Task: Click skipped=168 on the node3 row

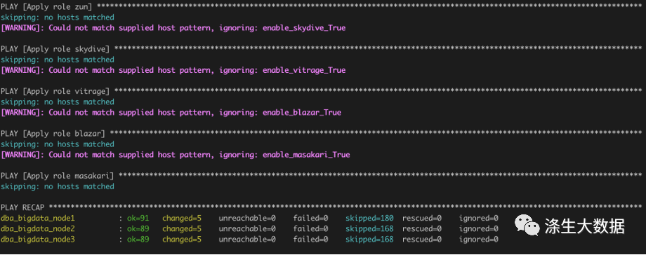Action: pos(369,239)
